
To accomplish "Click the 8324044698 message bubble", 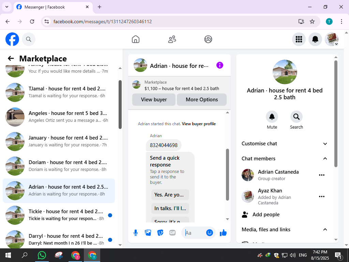I will point(164,145).
